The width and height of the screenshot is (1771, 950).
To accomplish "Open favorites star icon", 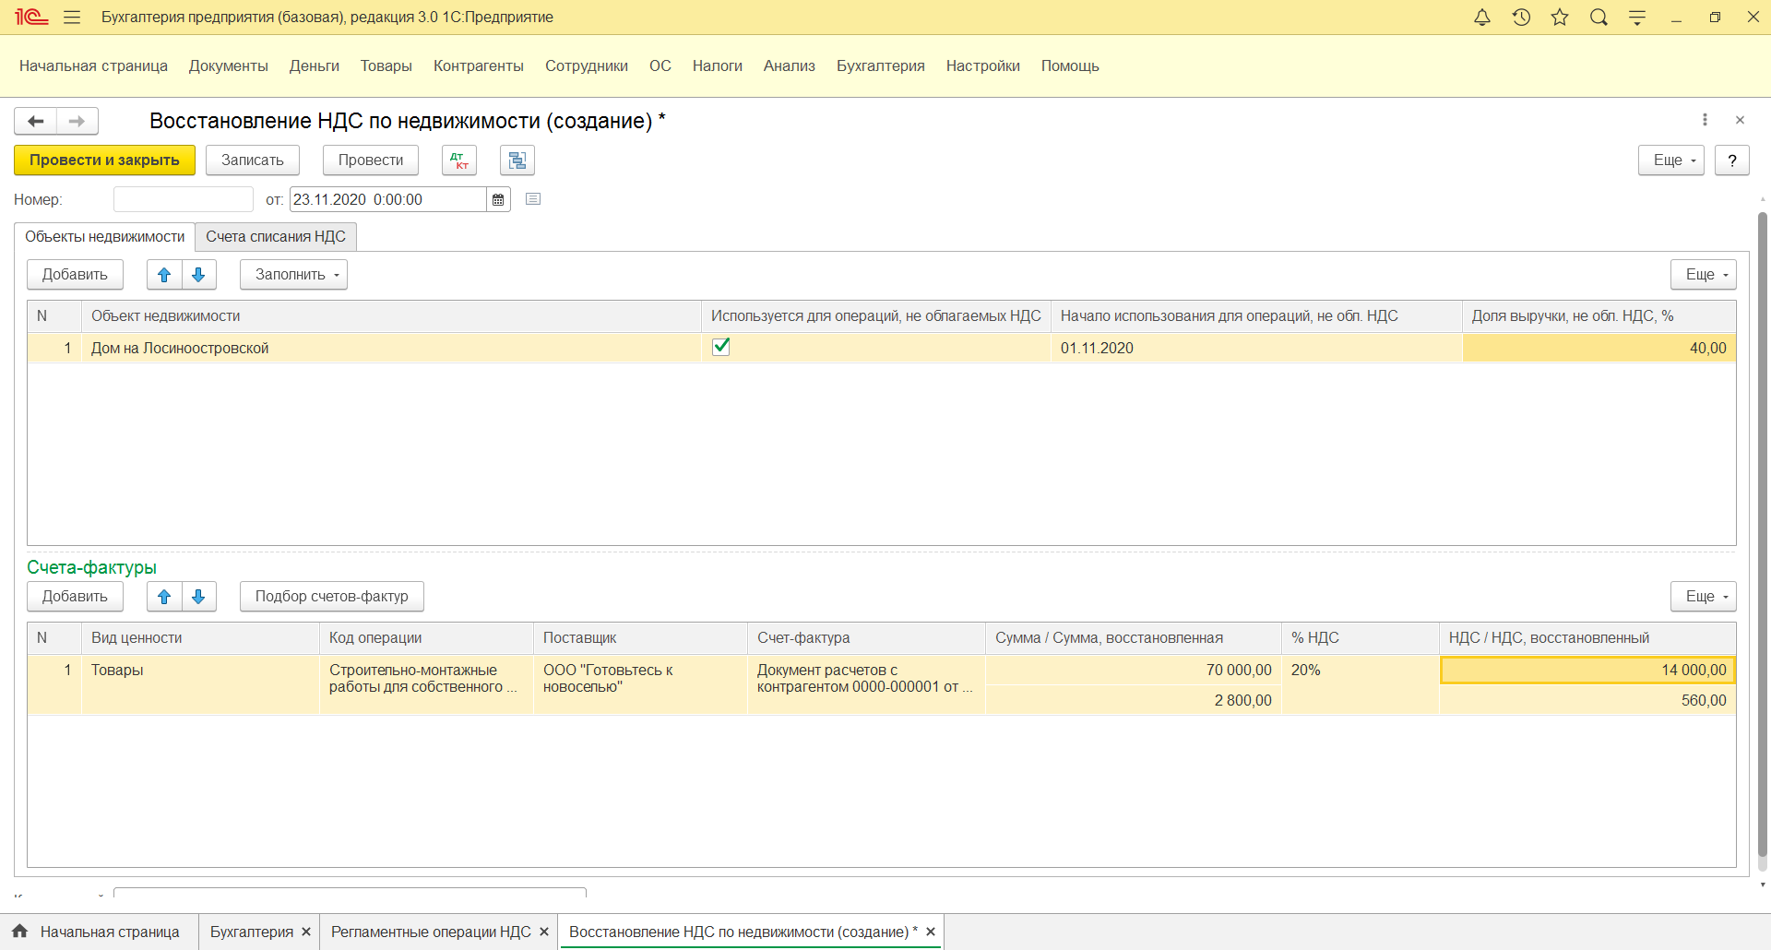I will pyautogui.click(x=1560, y=18).
